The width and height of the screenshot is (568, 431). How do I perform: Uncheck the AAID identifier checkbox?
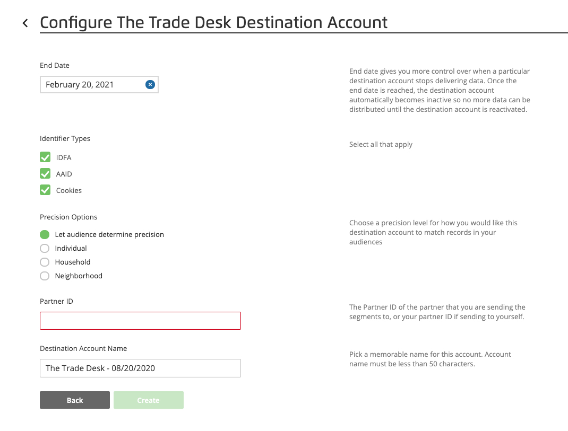(45, 174)
